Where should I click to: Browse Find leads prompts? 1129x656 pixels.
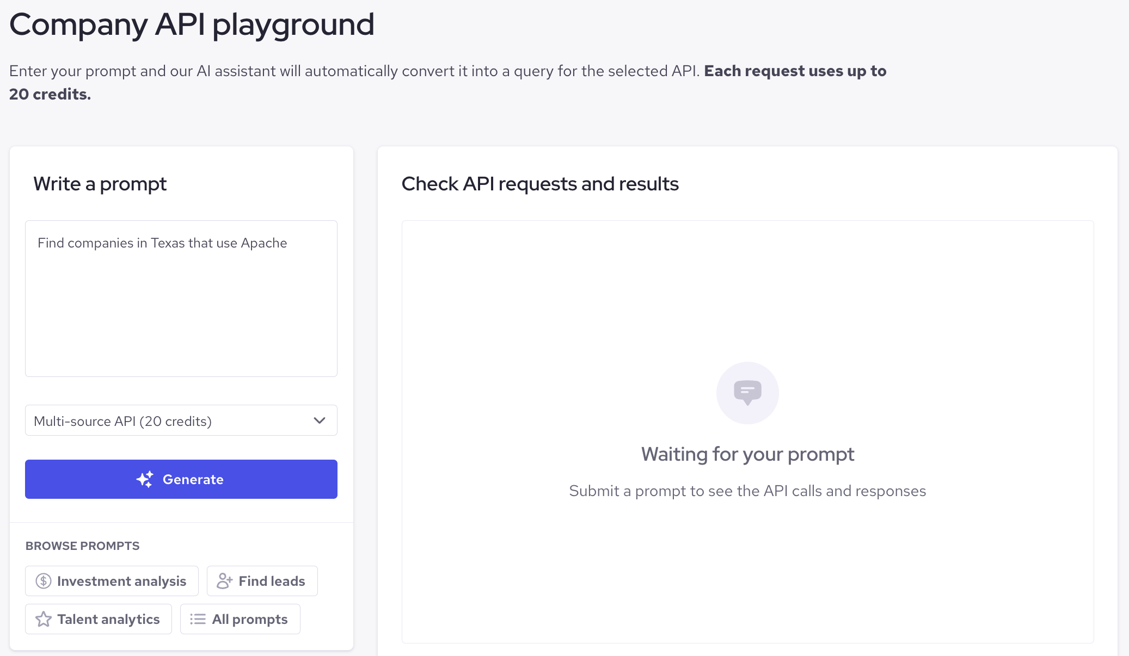coord(262,581)
